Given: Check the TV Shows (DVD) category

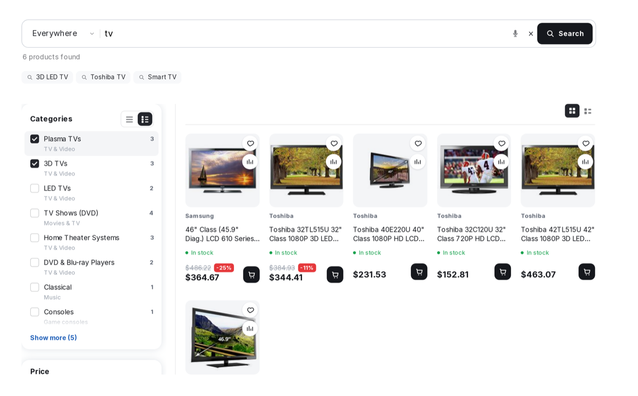Looking at the screenshot, I should pos(35,213).
